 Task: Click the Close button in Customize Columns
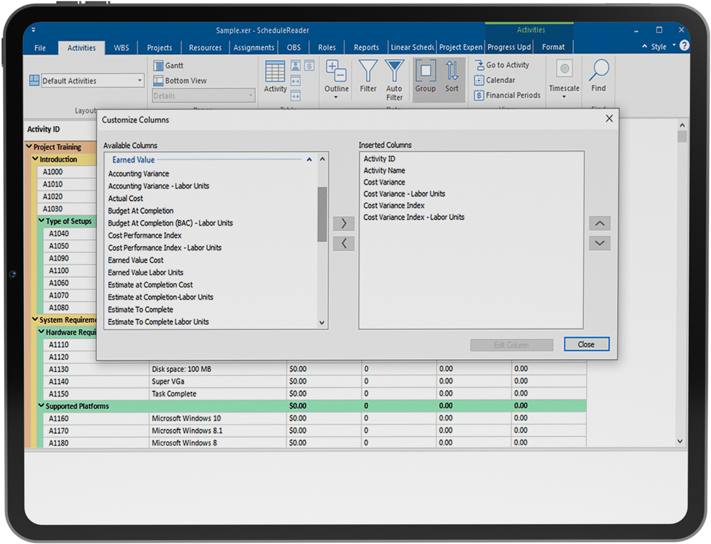coord(586,344)
